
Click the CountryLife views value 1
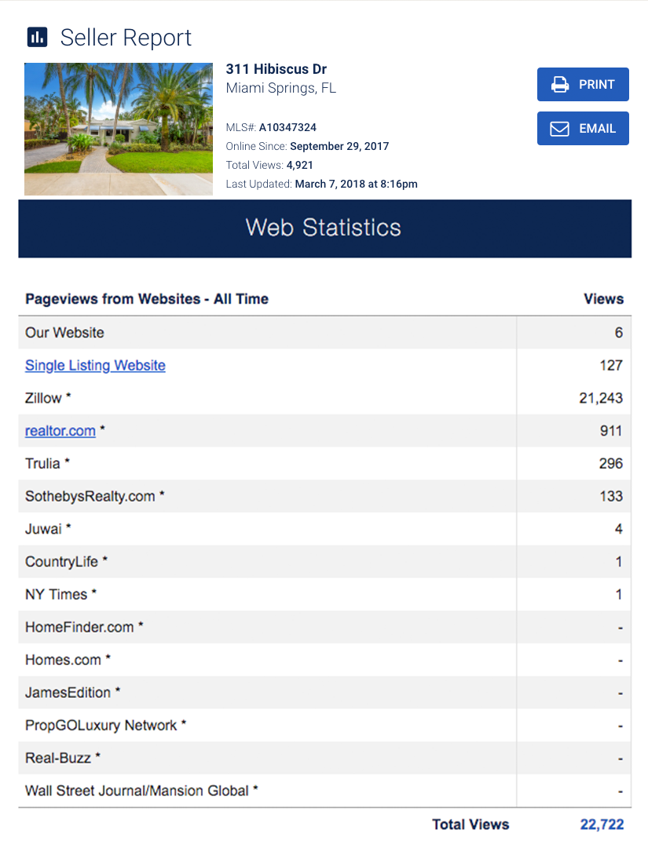tap(619, 561)
